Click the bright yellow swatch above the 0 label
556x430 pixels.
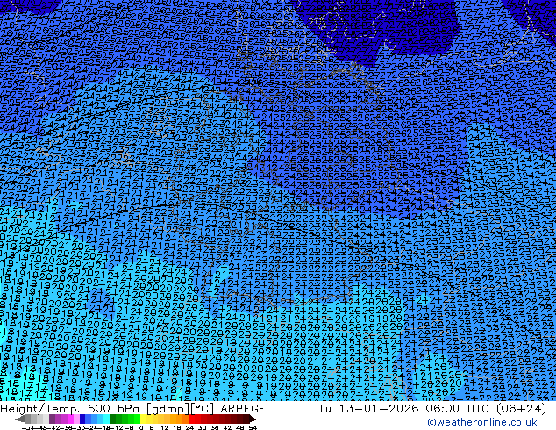click(x=143, y=419)
